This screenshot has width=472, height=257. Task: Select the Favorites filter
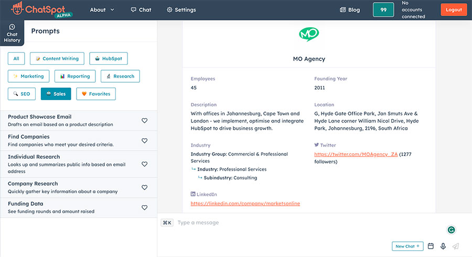96,94
